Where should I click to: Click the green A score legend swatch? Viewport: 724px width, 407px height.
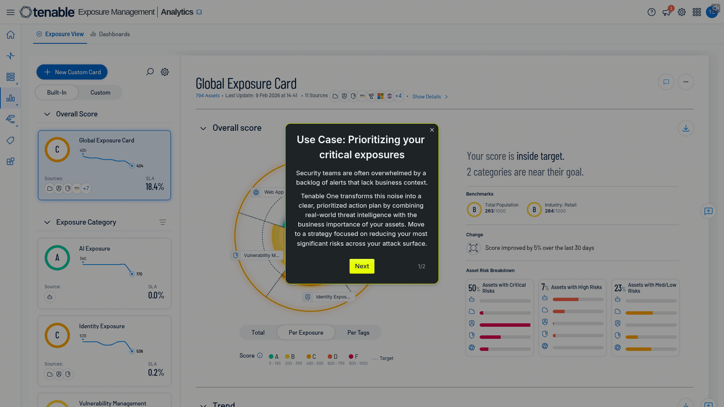point(271,357)
